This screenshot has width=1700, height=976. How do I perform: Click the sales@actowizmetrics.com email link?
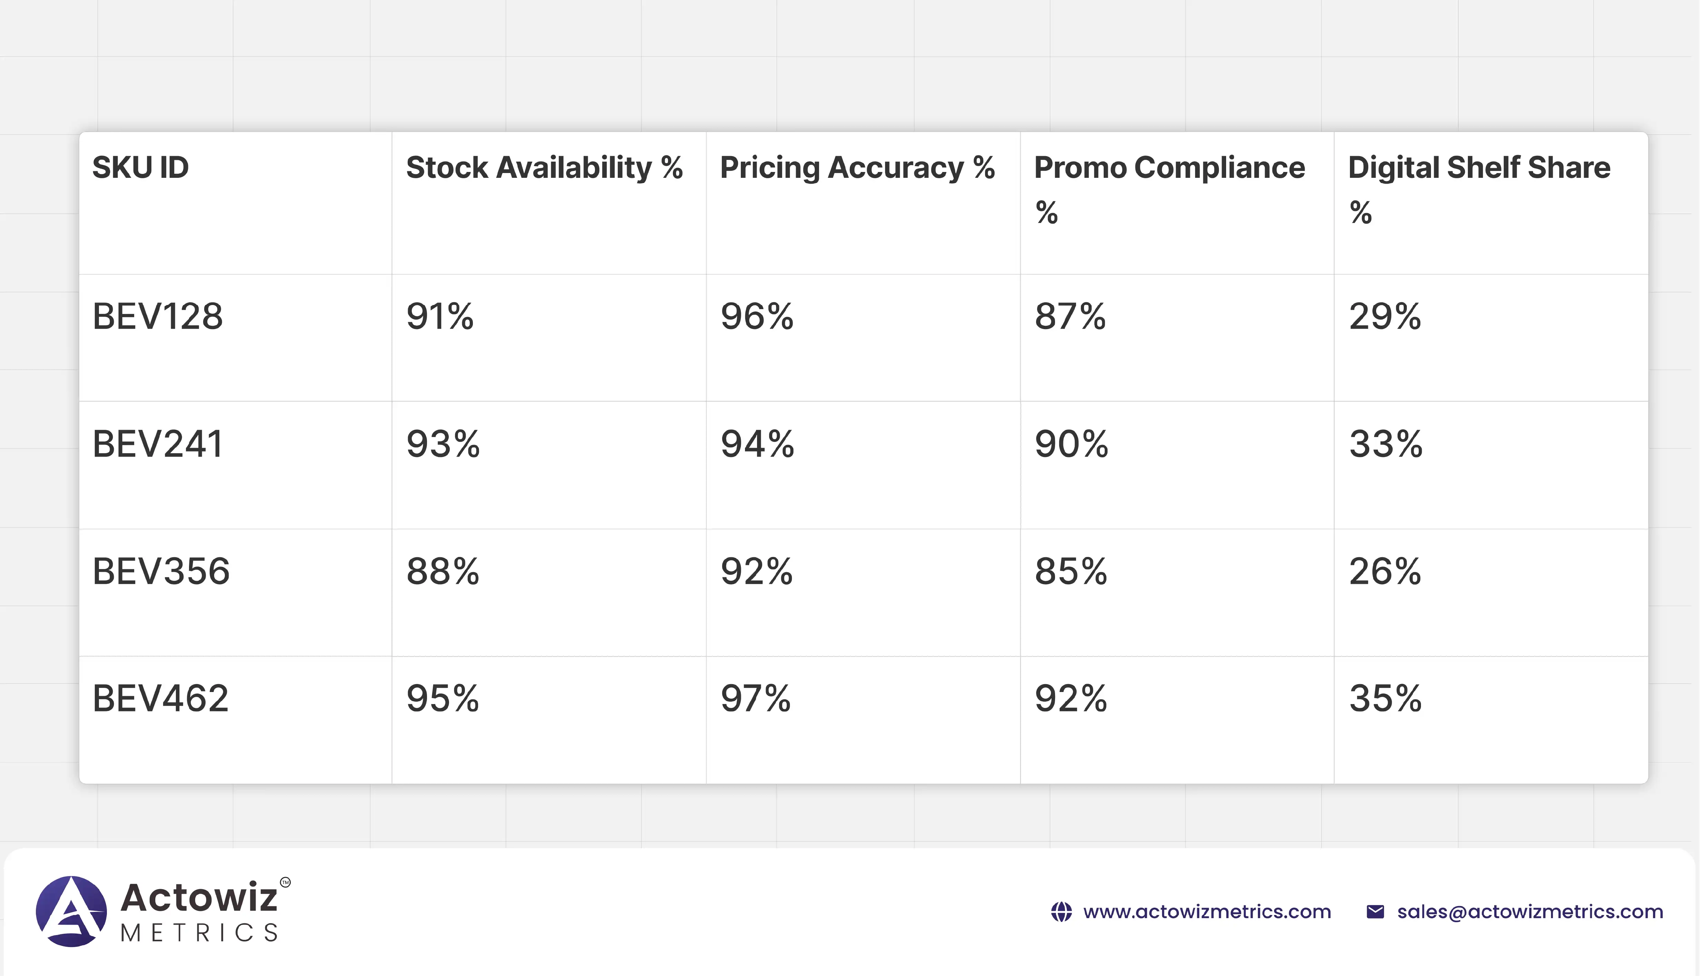(1530, 912)
